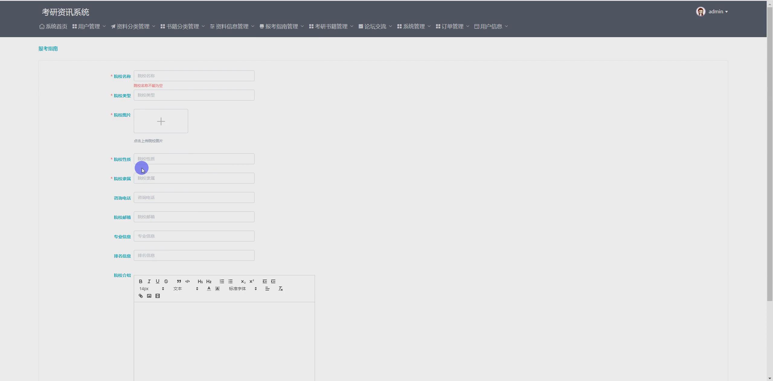Image resolution: width=773 pixels, height=381 pixels.
Task: Insert a blockquote in editor
Action: pos(179,281)
